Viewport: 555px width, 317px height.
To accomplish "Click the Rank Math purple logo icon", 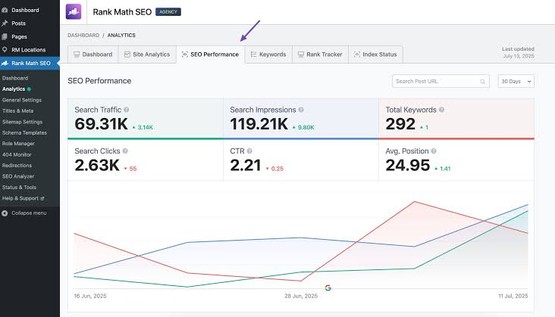I will coord(74,11).
